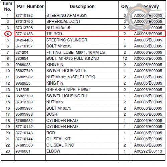Select GREASER NIPPLE M6x1 description
Image resolution: width=167 pixels, height=167 pixels.
[68, 90]
